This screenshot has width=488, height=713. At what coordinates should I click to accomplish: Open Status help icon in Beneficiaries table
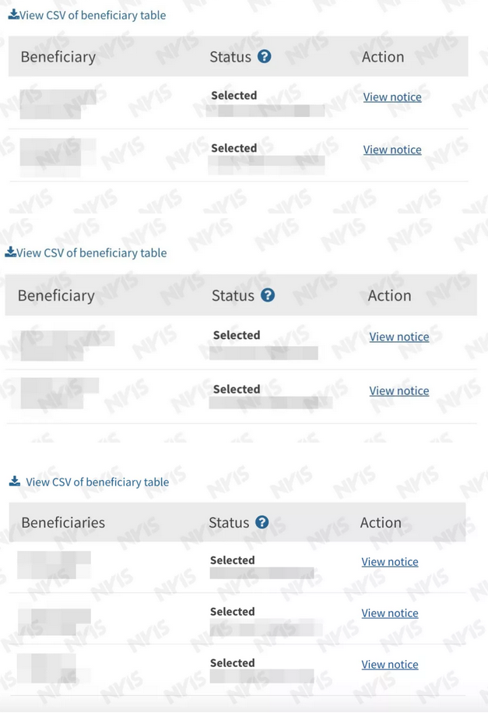[x=262, y=522]
